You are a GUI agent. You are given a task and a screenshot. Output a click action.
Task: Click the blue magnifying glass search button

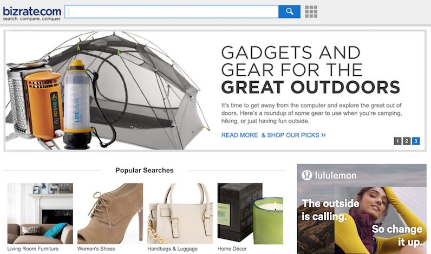289,11
